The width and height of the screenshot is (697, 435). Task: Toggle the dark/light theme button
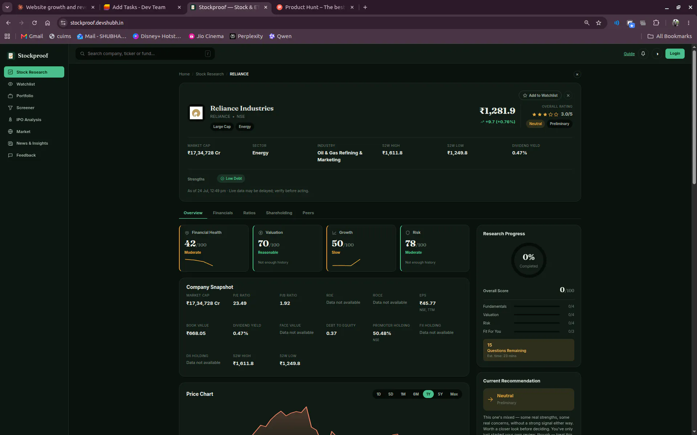point(657,54)
